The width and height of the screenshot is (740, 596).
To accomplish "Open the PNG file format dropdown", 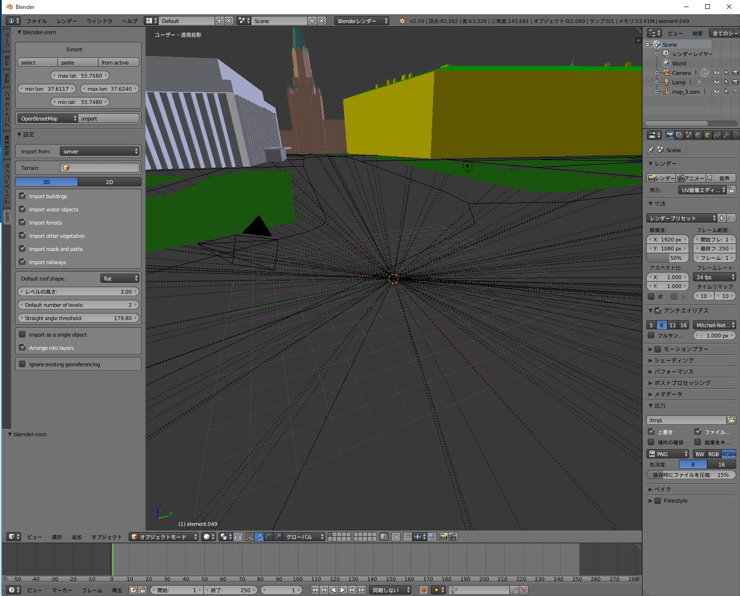I will (668, 454).
